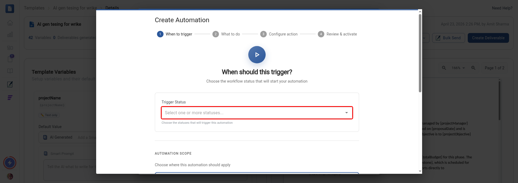
Task: Click the zoom out magnifier icon
Action: (x=444, y=68)
